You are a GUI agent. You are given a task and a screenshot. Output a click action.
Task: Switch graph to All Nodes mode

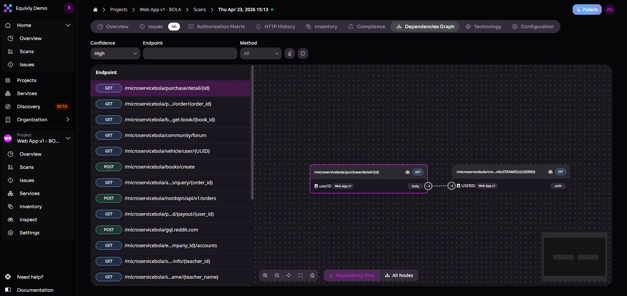pyautogui.click(x=399, y=275)
